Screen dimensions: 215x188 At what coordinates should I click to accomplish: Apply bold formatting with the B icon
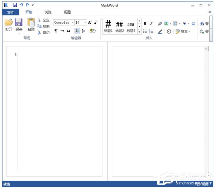click(145, 24)
